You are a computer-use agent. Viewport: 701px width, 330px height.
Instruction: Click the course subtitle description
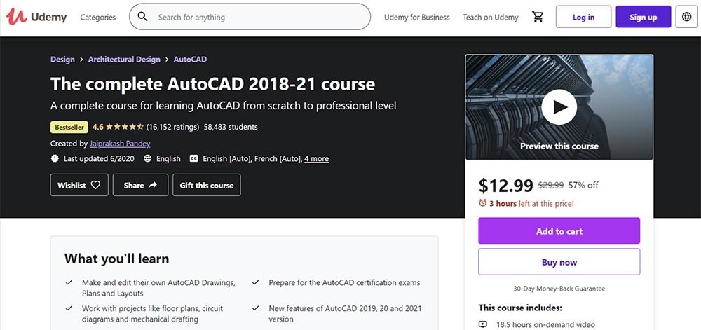point(223,106)
